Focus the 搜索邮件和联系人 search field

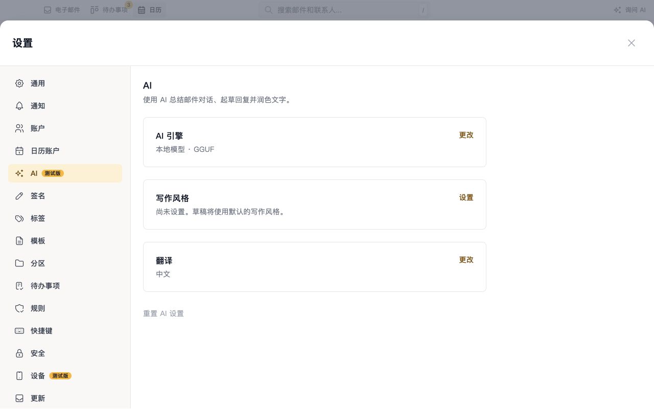(344, 10)
